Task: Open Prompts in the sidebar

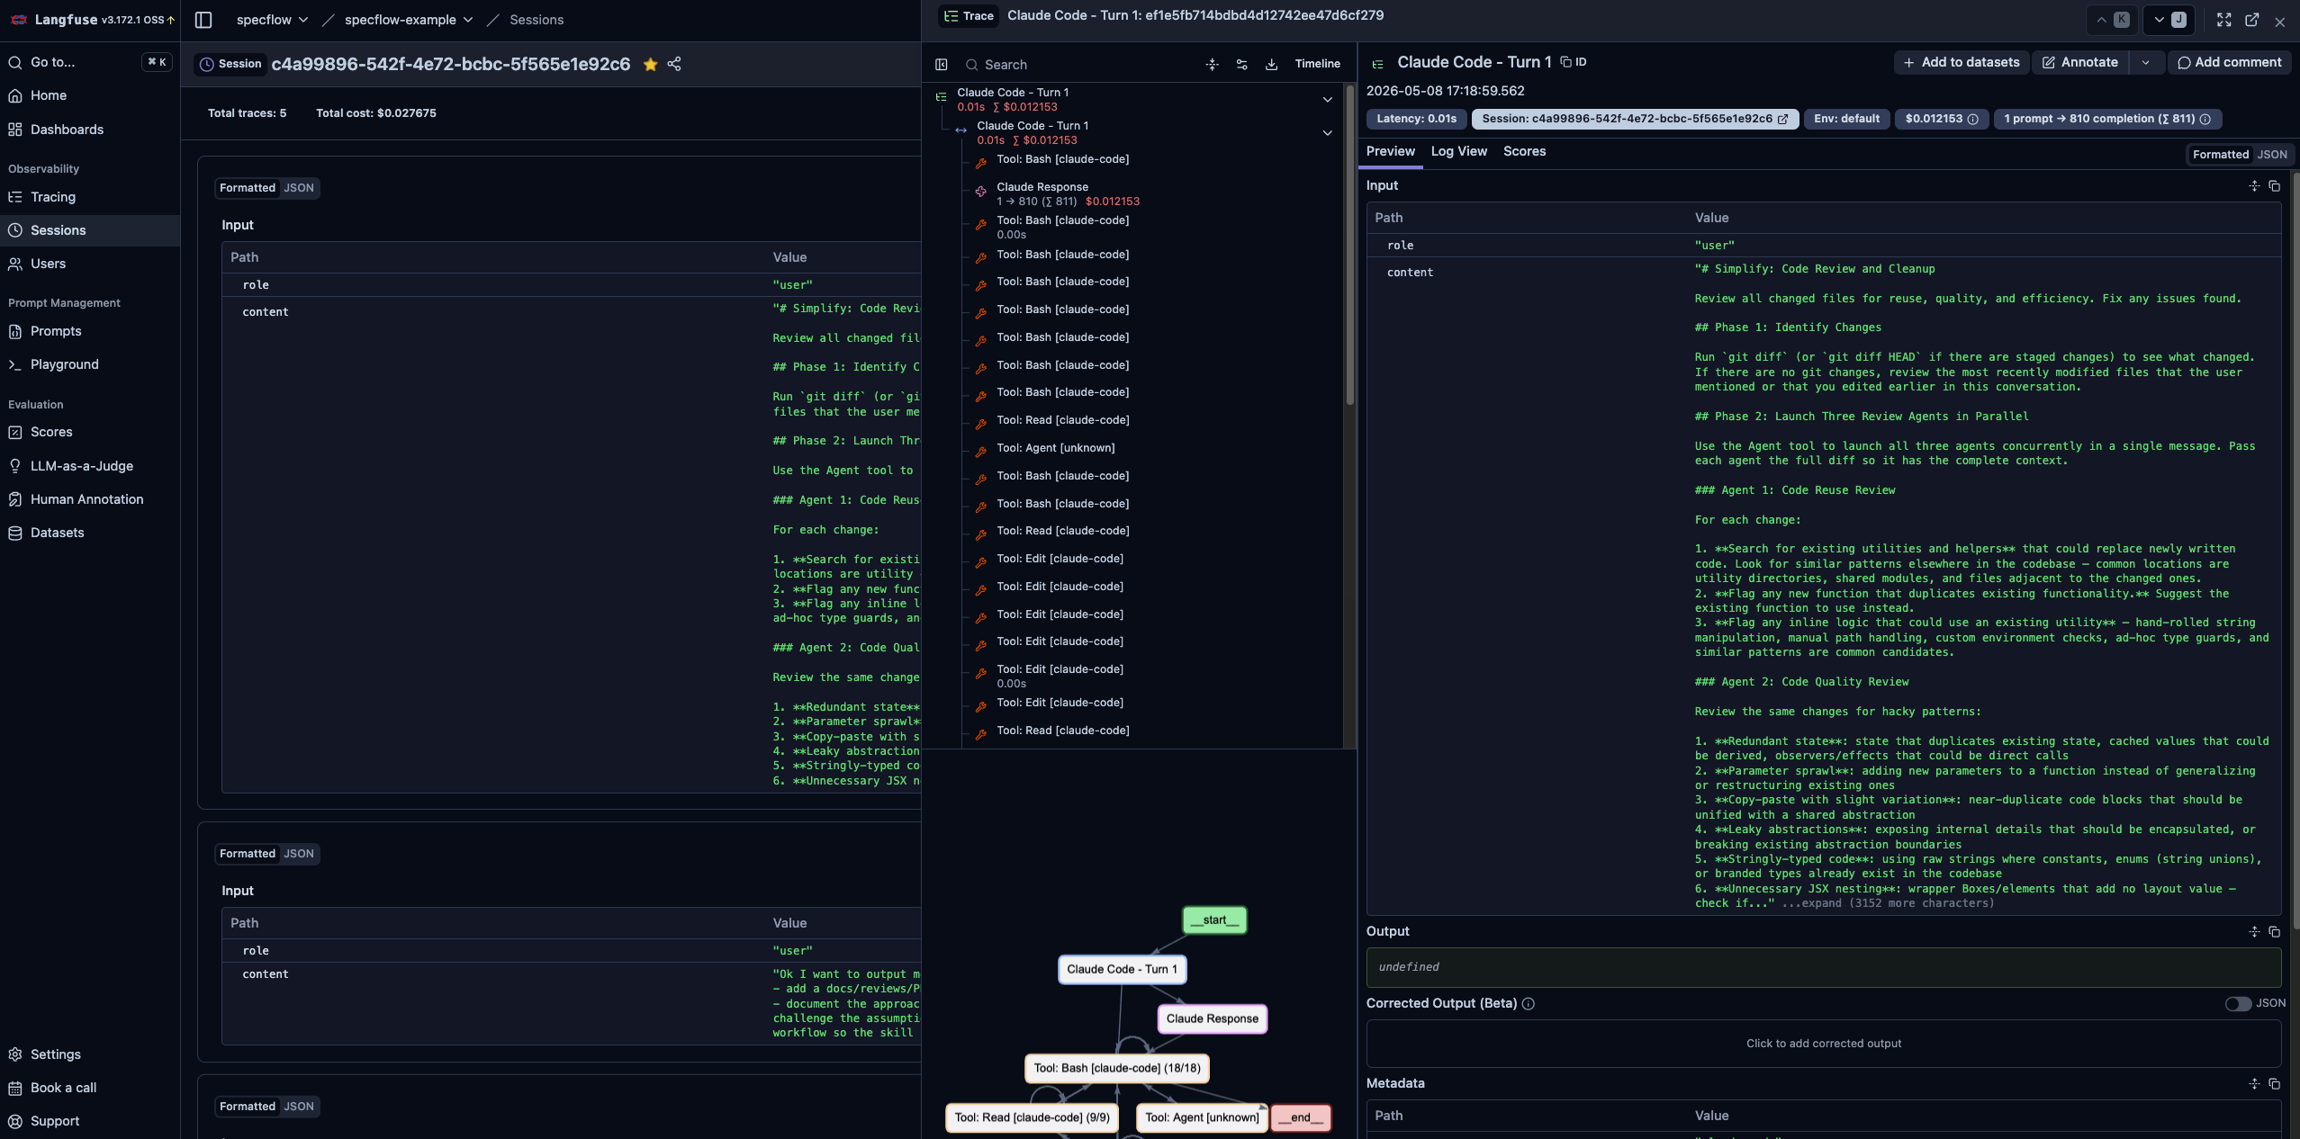Action: [x=90, y=331]
